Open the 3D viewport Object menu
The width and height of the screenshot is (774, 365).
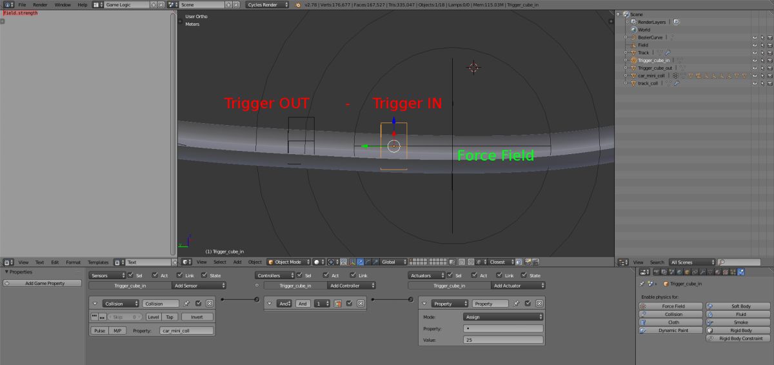pos(255,262)
